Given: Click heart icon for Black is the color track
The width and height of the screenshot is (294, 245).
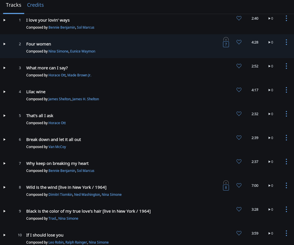Looking at the screenshot, I should tap(239, 209).
